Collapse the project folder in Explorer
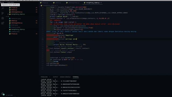172x97 pixels. pos(6,16)
